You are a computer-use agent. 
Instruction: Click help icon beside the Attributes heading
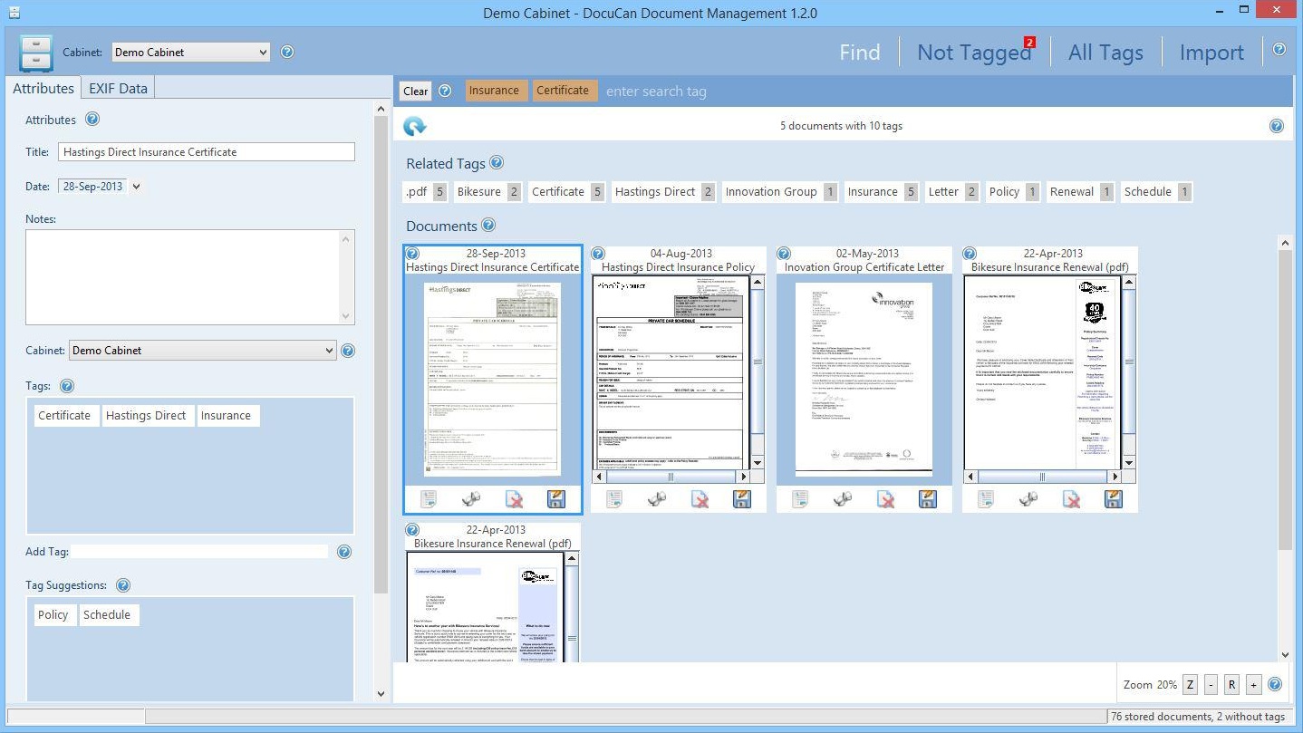click(92, 119)
